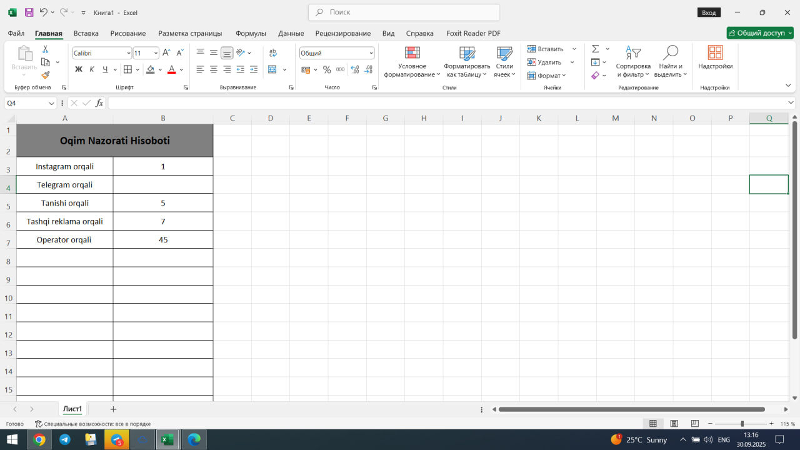The image size is (800, 450).
Task: Click the Increase Font Size icon
Action: 166,53
